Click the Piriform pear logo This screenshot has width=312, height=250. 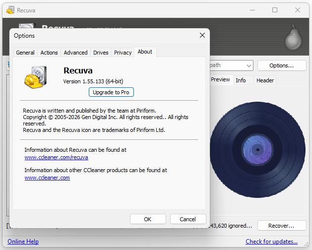coord(293,37)
